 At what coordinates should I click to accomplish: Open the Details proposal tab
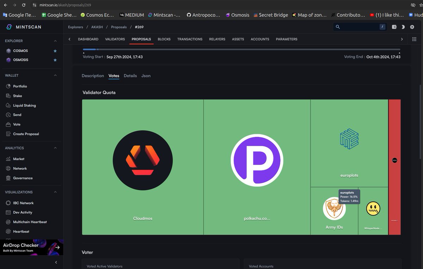(x=130, y=76)
